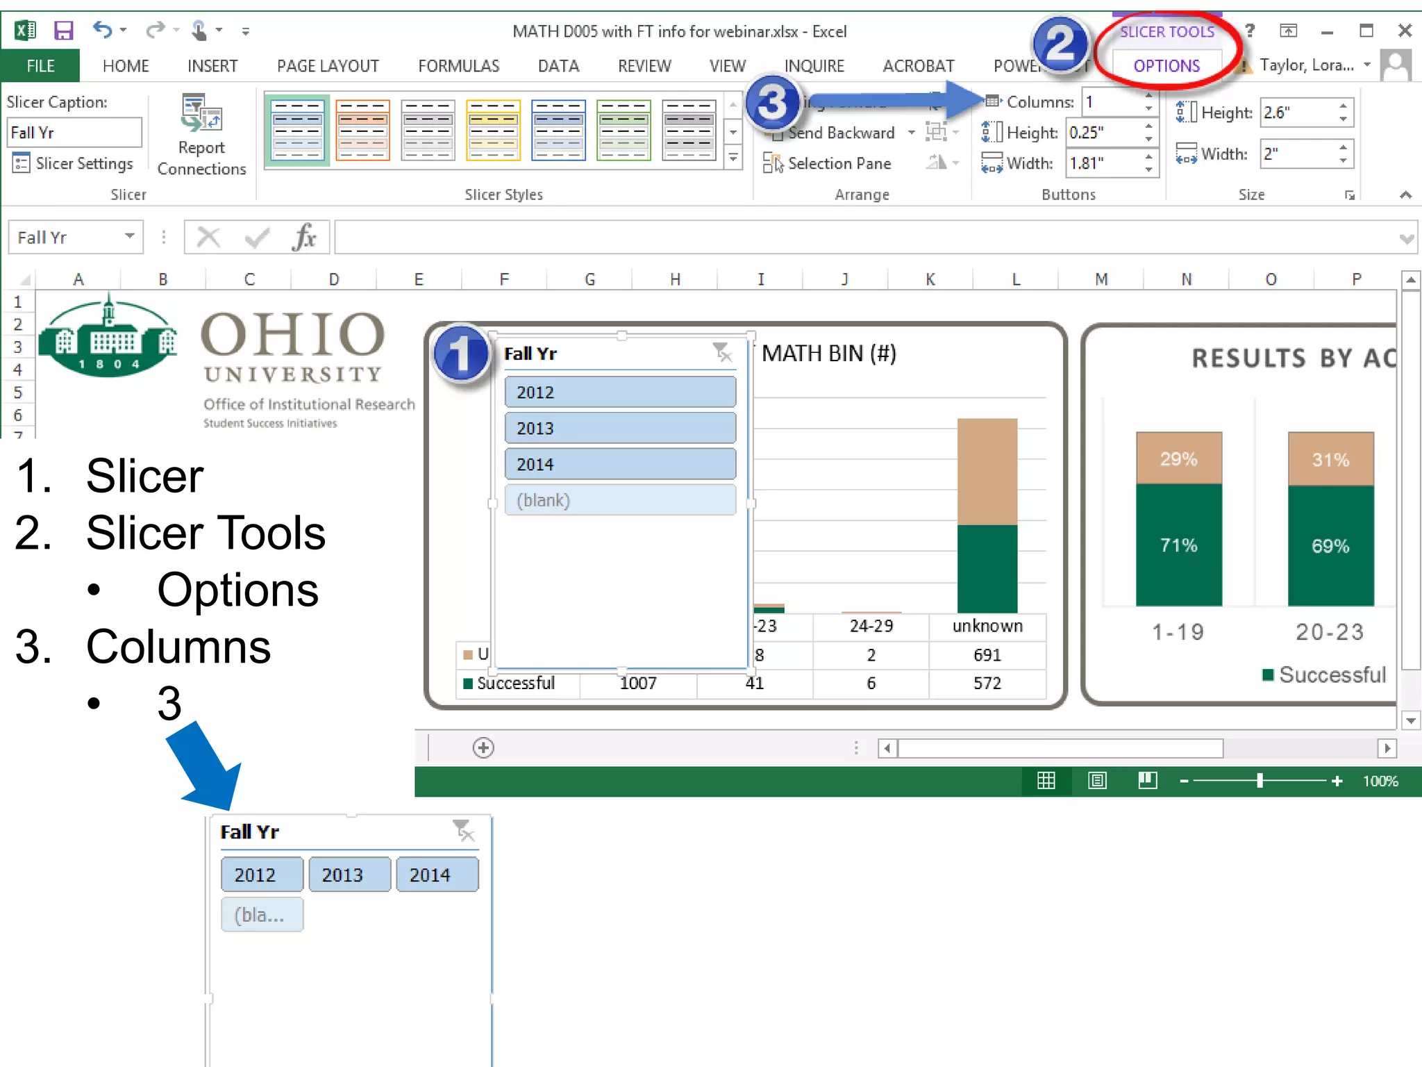Apply the yellow slicer style

click(493, 131)
